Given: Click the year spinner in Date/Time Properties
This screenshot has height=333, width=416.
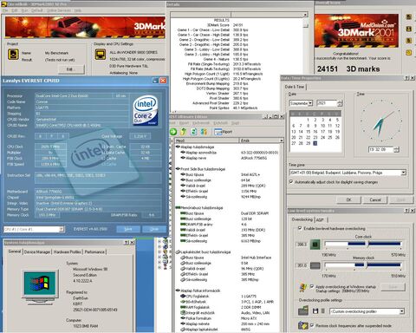Looking at the screenshot, I should pyautogui.click(x=340, y=103).
